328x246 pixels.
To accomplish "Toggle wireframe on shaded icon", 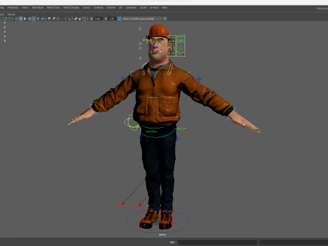I will pyautogui.click(x=29, y=18).
